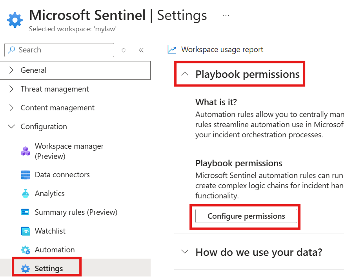
Task: Click the Watchlist eye icon
Action: point(25,231)
